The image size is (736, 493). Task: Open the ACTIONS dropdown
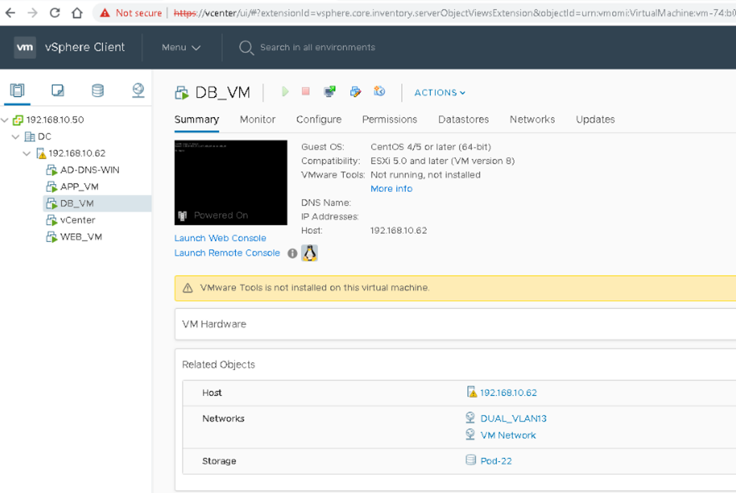pyautogui.click(x=440, y=93)
